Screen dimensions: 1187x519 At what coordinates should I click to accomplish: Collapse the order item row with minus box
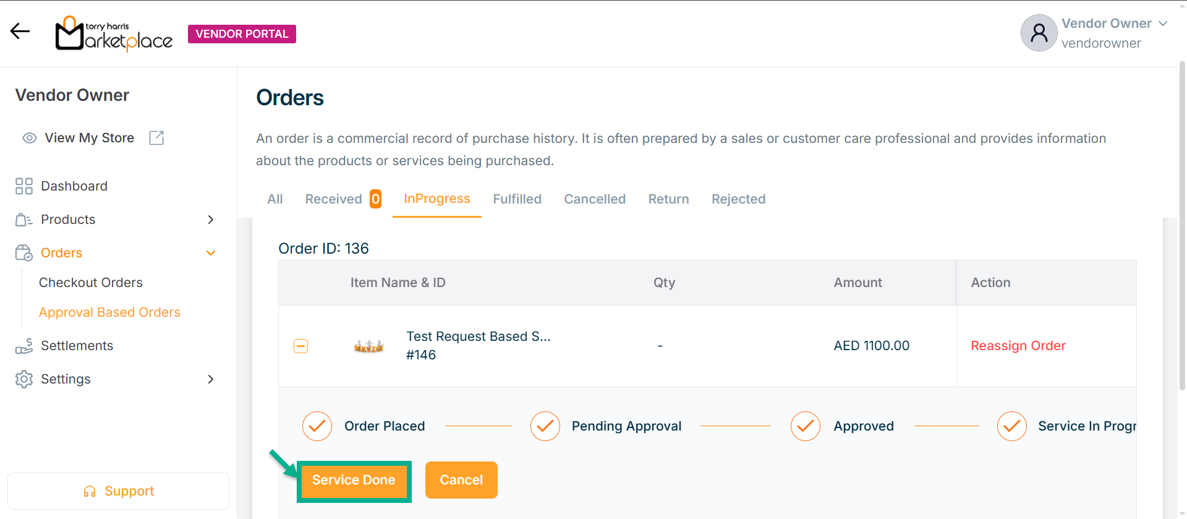[301, 346]
